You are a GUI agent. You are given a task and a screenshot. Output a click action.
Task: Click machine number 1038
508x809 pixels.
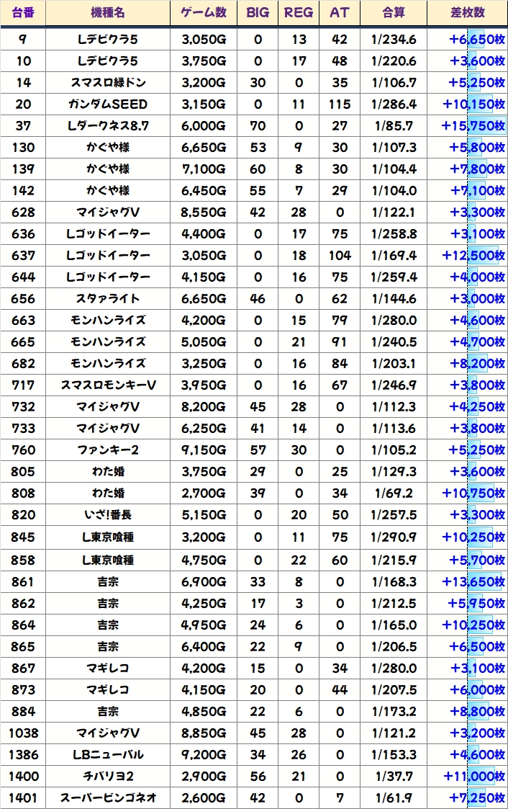[x=23, y=733]
